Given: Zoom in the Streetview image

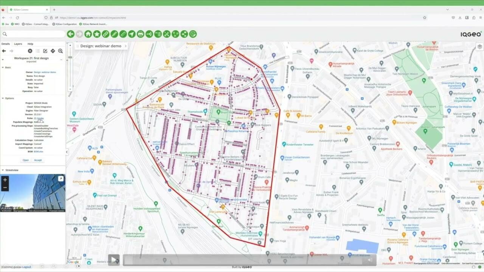Looking at the screenshot, I should pyautogui.click(x=5, y=180).
